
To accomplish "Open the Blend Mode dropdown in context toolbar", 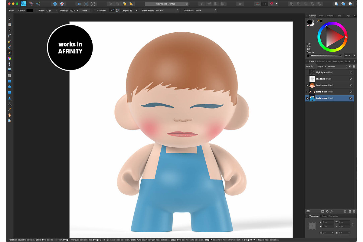I will pos(167,11).
